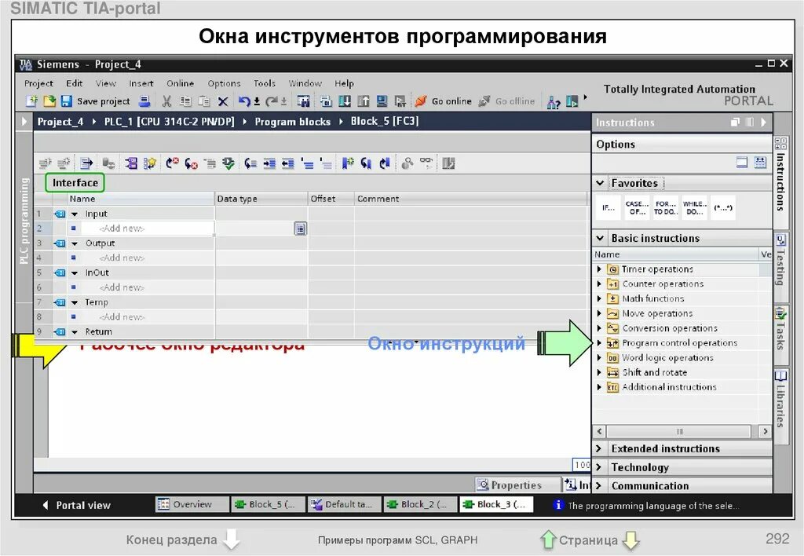Expand the collapsed project tree arrow
804x556 pixels.
coord(24,122)
